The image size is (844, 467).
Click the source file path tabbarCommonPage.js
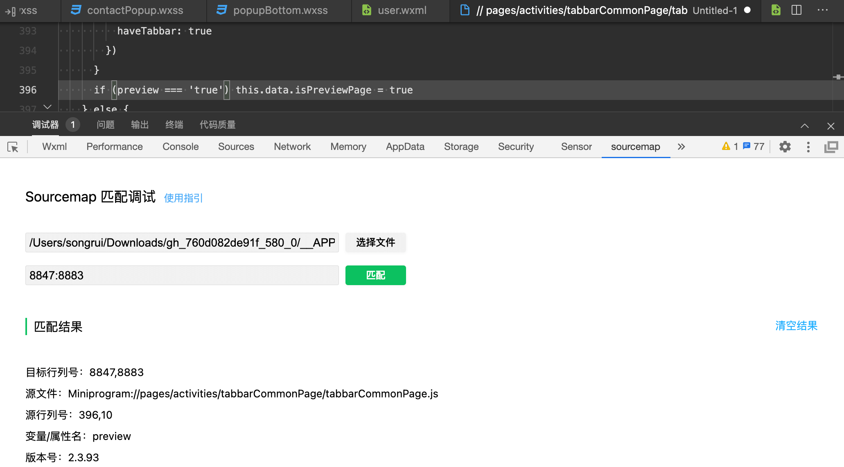click(x=253, y=394)
